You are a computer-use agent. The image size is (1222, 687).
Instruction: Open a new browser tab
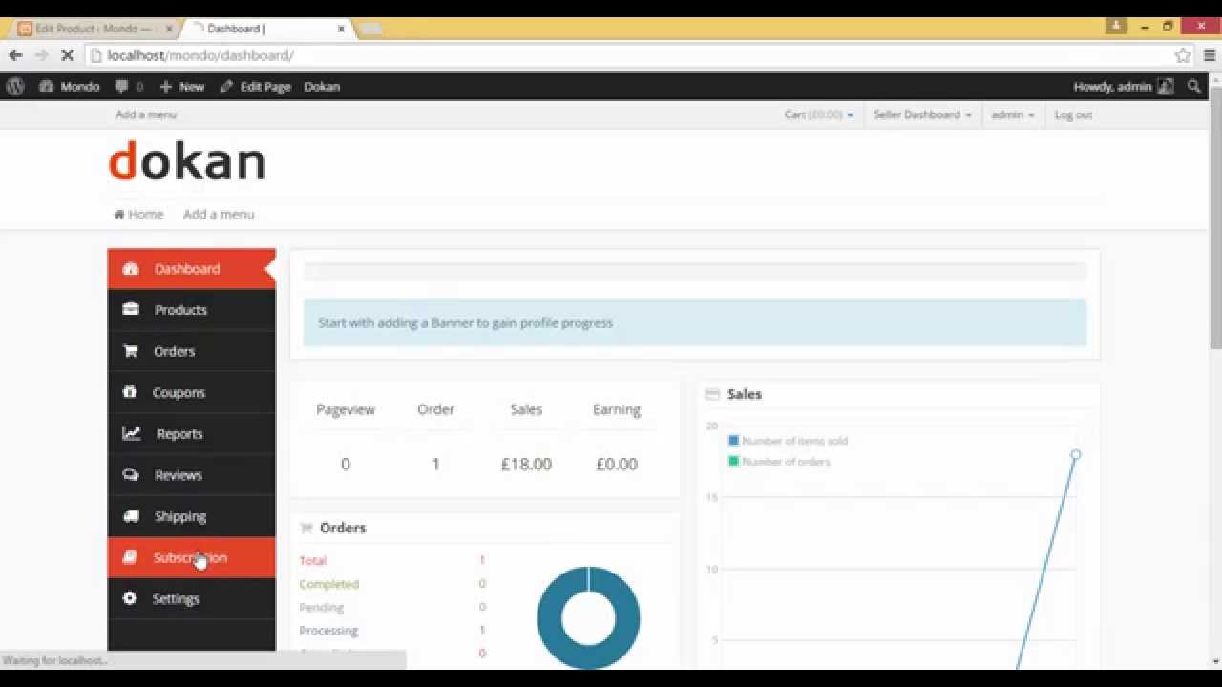coord(370,29)
